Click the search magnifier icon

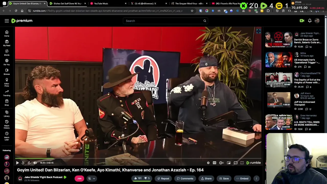[205, 21]
